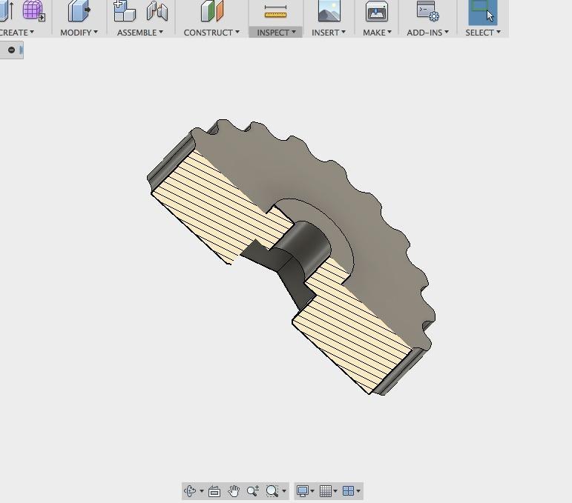Select the dark center bore surface

(x=306, y=243)
